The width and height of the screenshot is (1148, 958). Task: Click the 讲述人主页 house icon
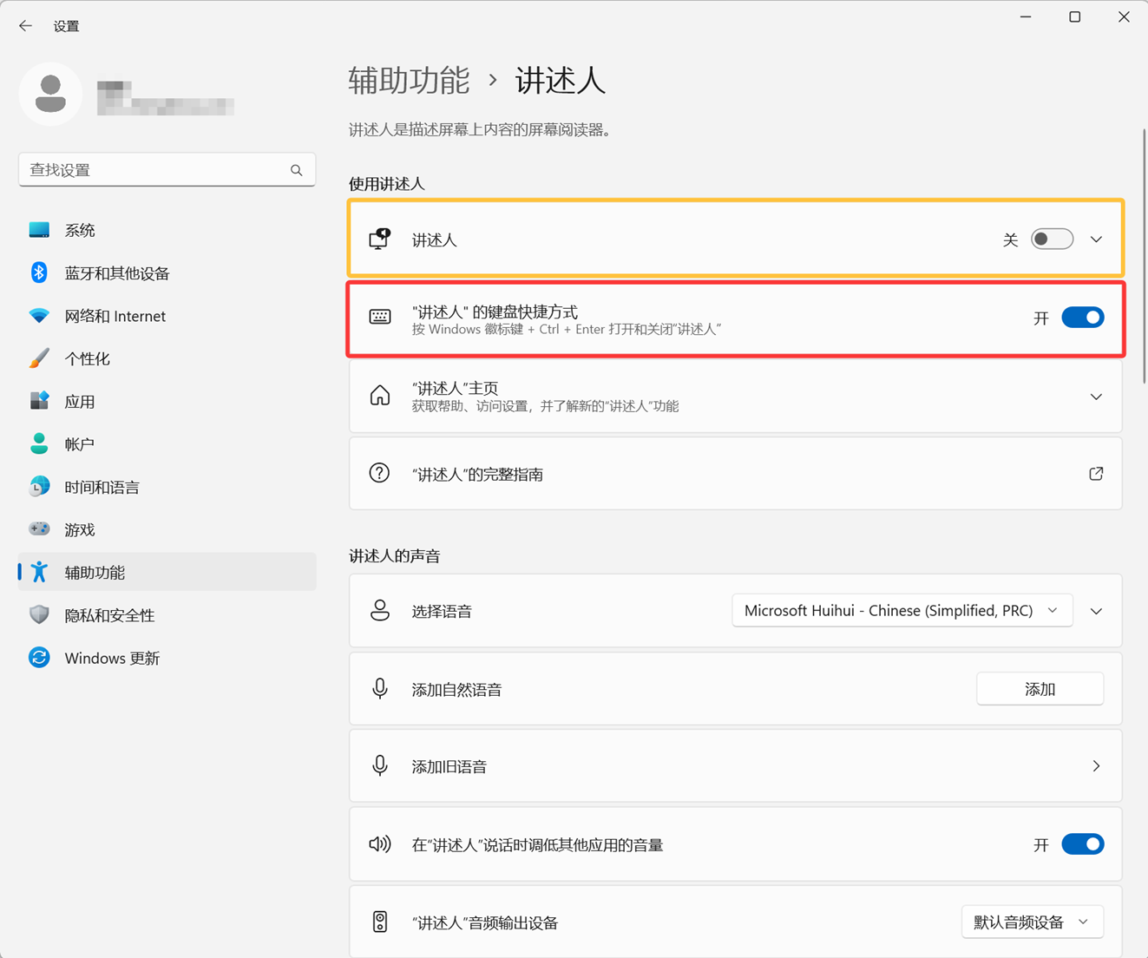[380, 396]
